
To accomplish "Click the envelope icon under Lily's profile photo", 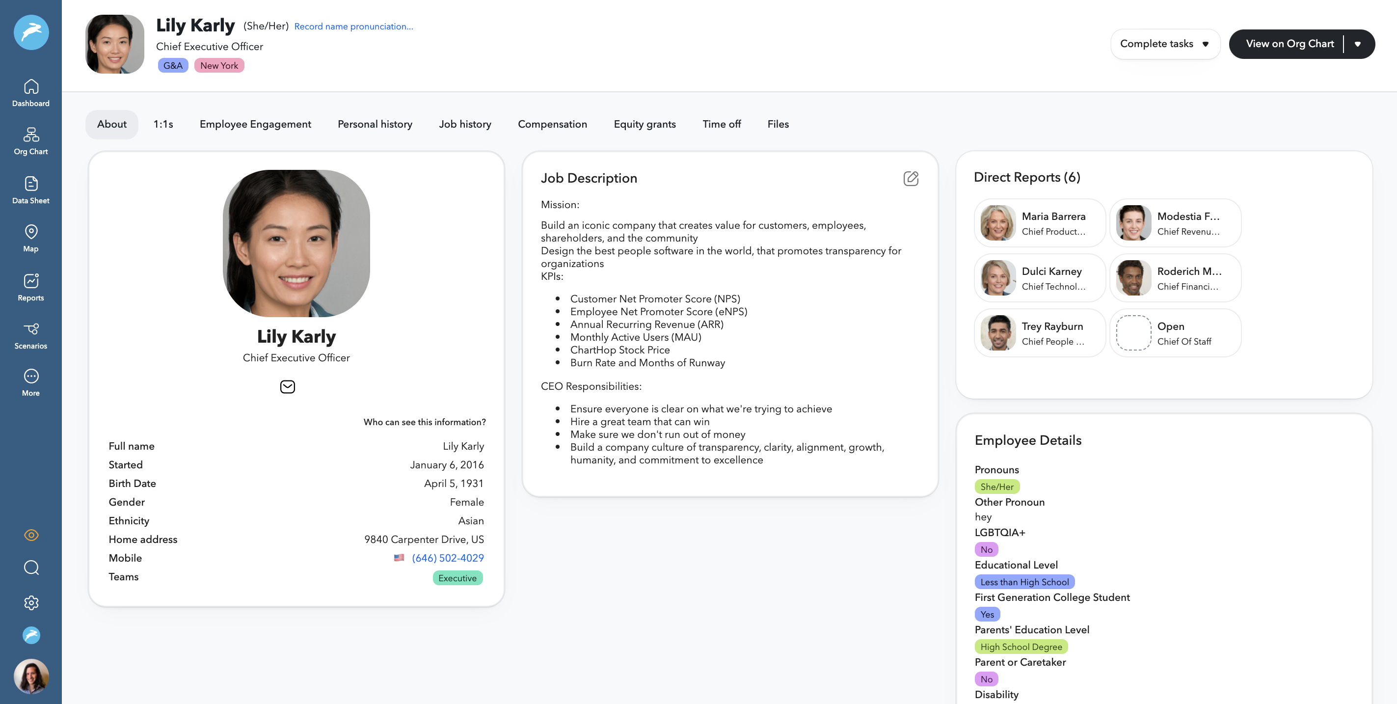I will pyautogui.click(x=288, y=387).
